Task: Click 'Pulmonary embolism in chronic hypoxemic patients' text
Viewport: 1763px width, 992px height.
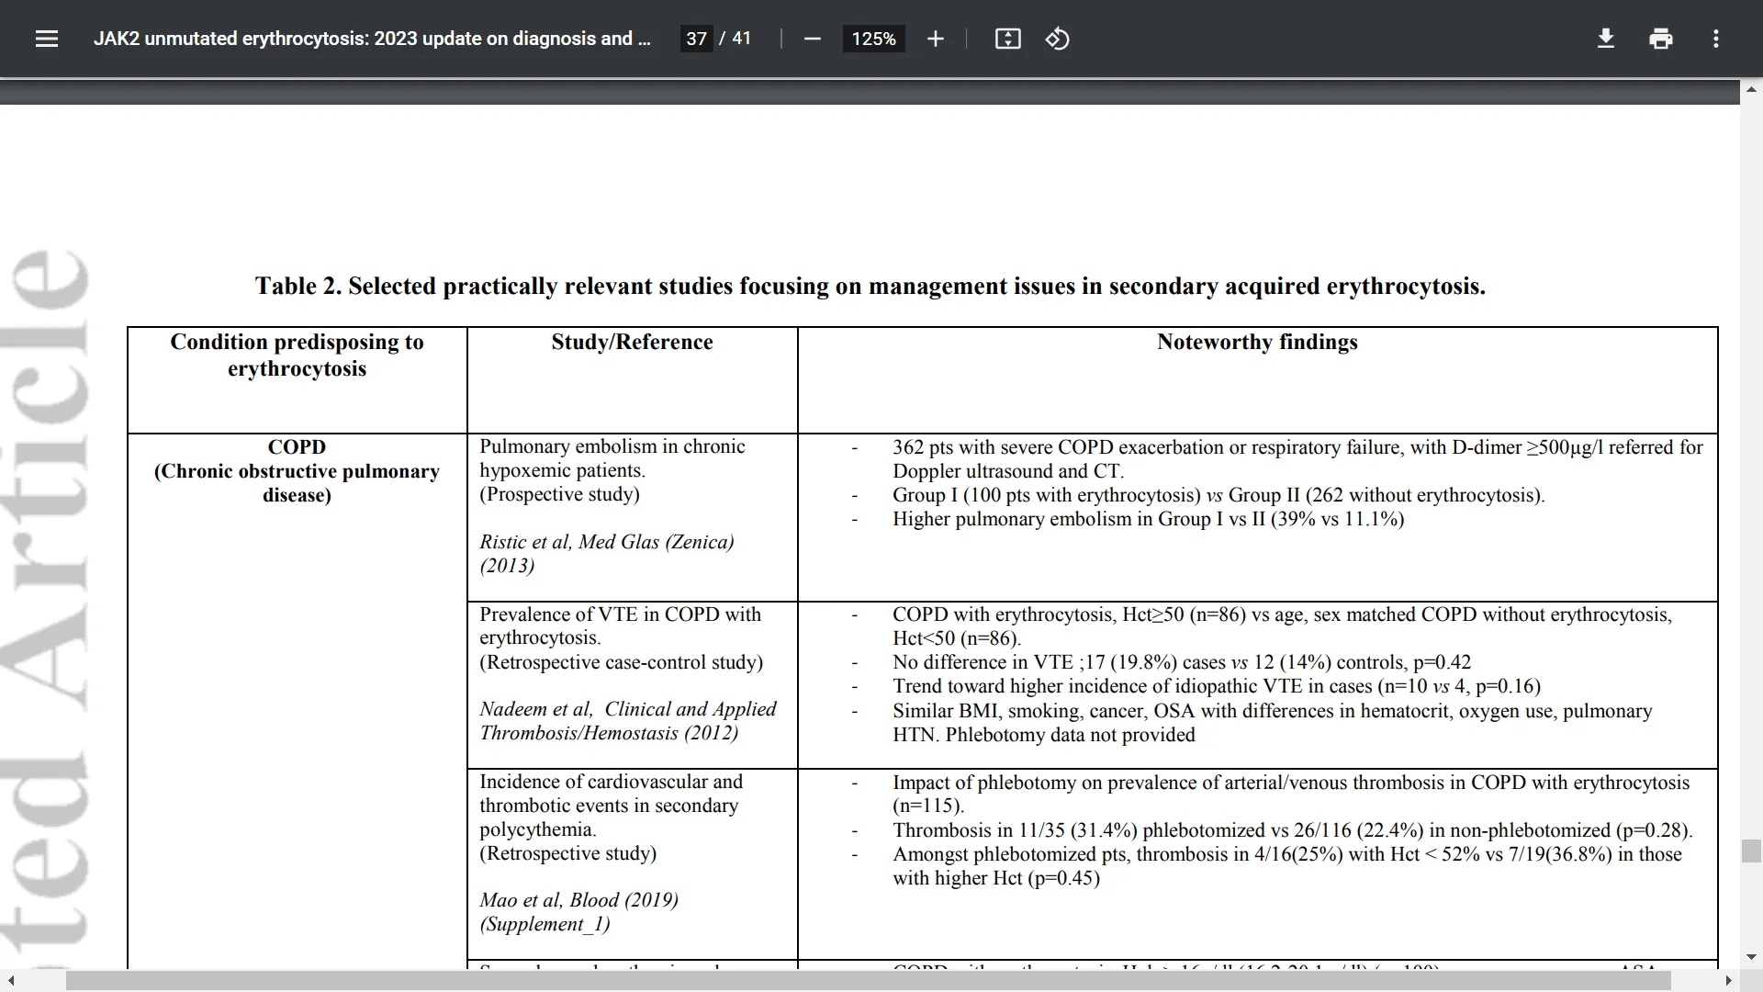Action: pyautogui.click(x=612, y=458)
